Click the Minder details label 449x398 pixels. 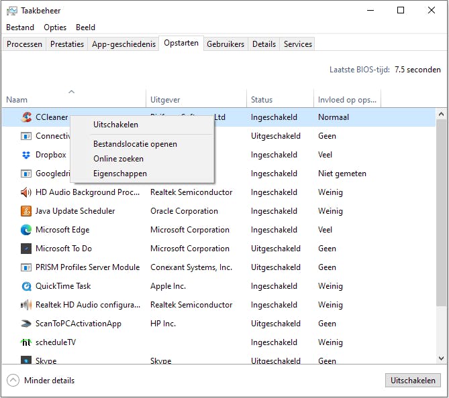pyautogui.click(x=49, y=381)
